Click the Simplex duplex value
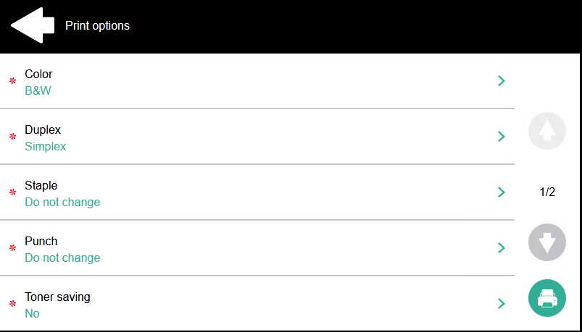The width and height of the screenshot is (582, 332). tap(46, 147)
